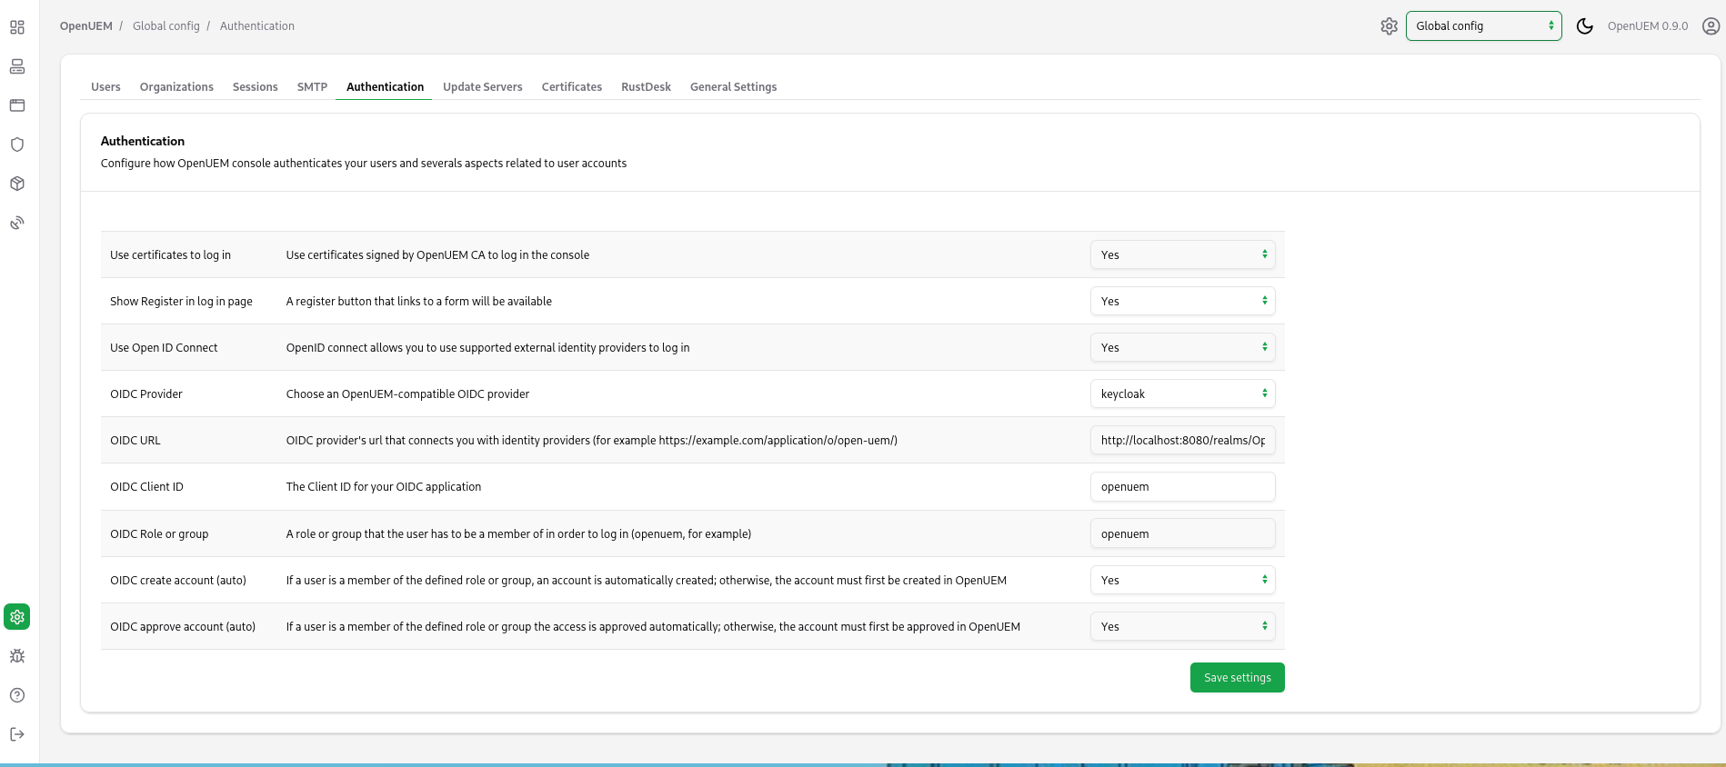This screenshot has height=767, width=1726.
Task: Open the Global config organization dropdown
Action: (x=1484, y=26)
